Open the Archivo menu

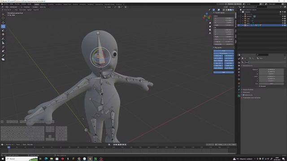click(x=6, y=4)
